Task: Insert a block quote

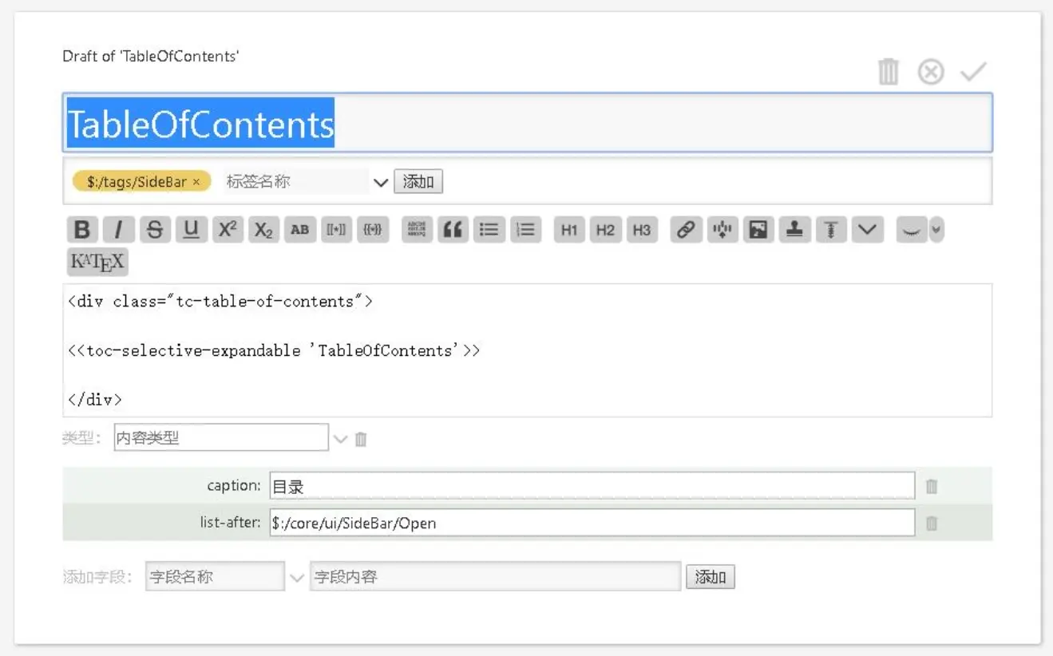Action: 453,230
